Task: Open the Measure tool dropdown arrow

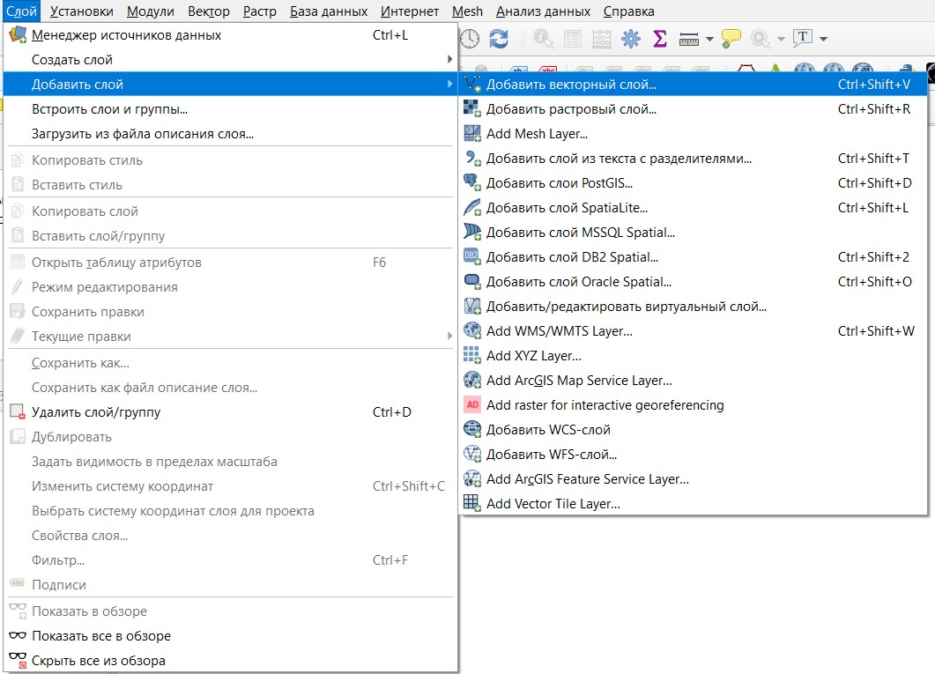Action: tap(709, 40)
